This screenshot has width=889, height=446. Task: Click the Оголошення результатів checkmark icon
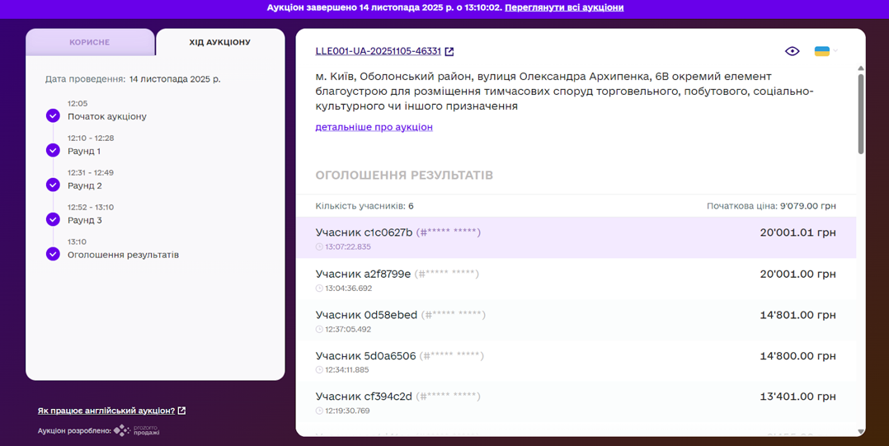point(53,254)
